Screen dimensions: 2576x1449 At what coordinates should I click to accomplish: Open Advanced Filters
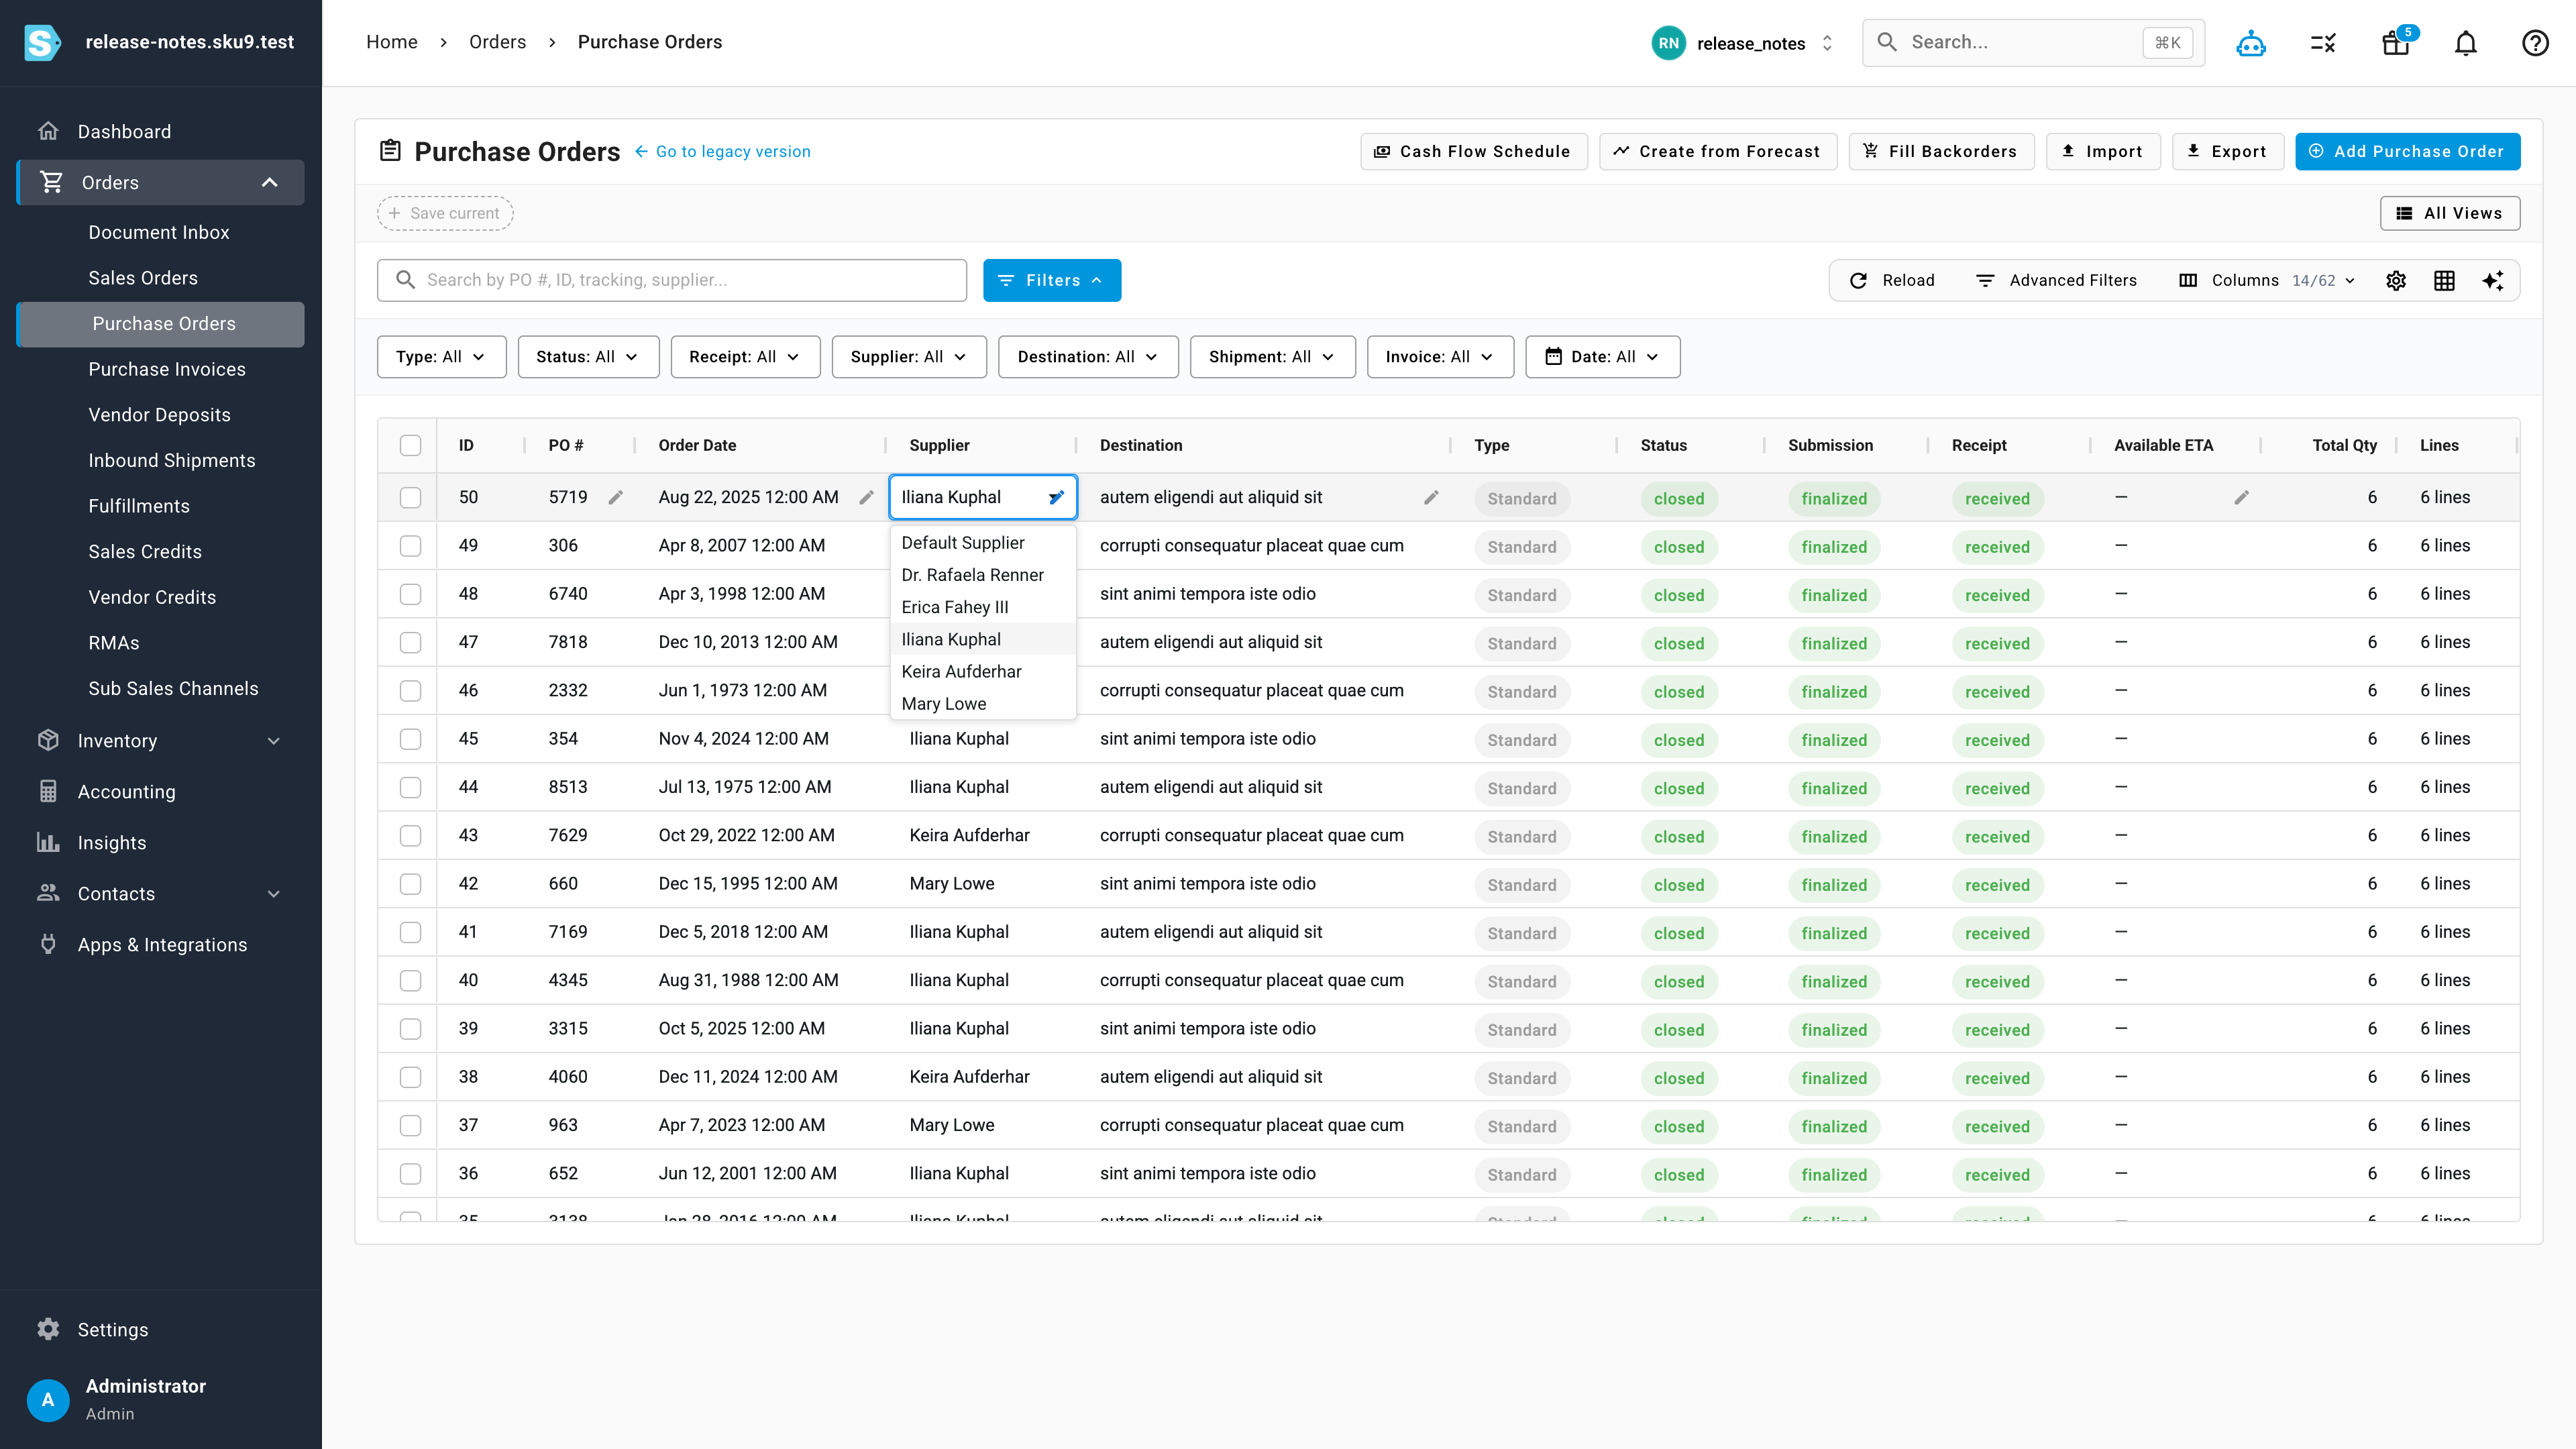tap(2056, 281)
